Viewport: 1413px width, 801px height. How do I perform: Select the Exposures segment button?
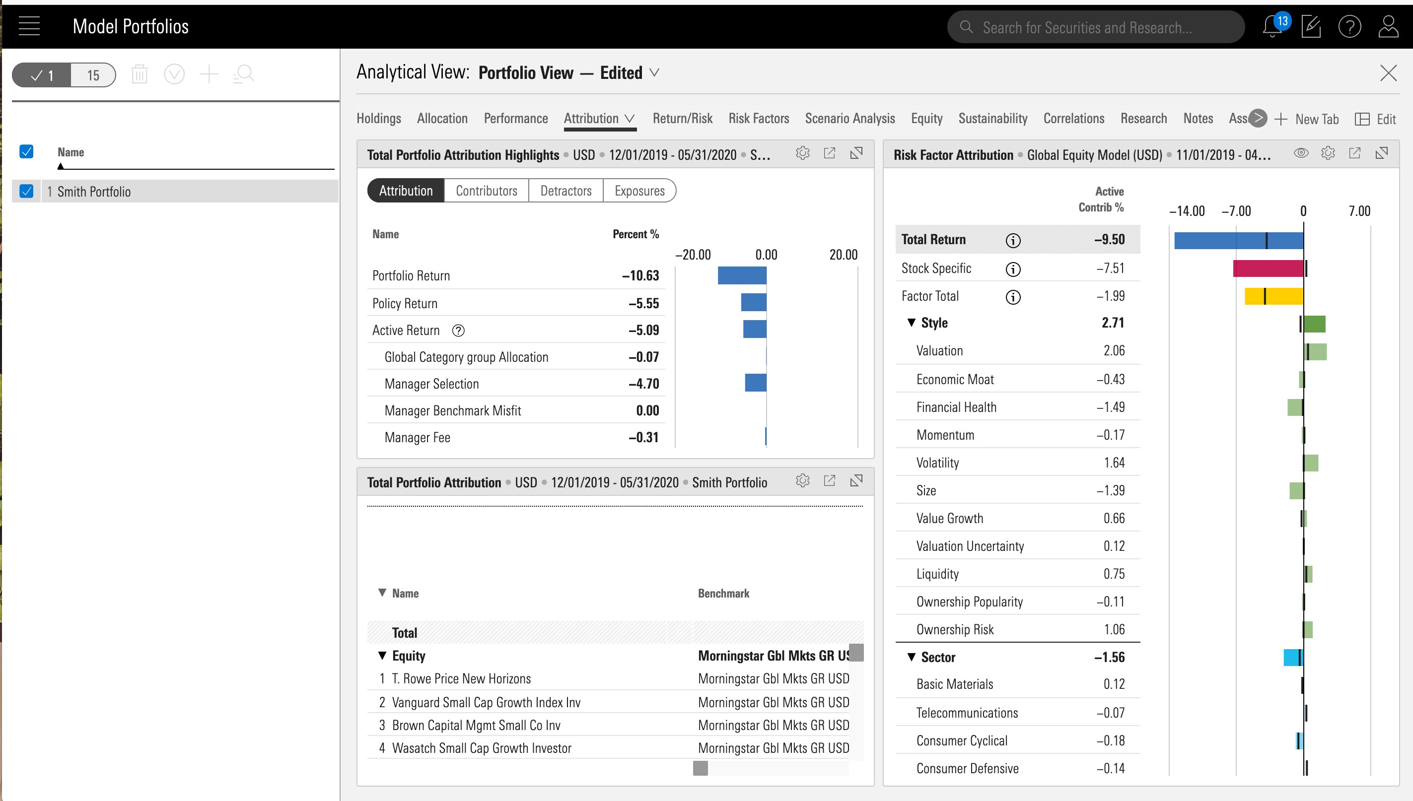(639, 191)
